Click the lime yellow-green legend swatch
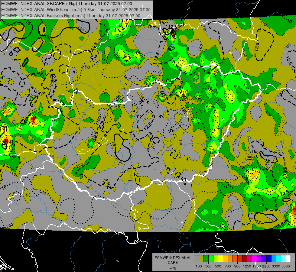The image size is (296, 272). pyautogui.click(x=216, y=258)
